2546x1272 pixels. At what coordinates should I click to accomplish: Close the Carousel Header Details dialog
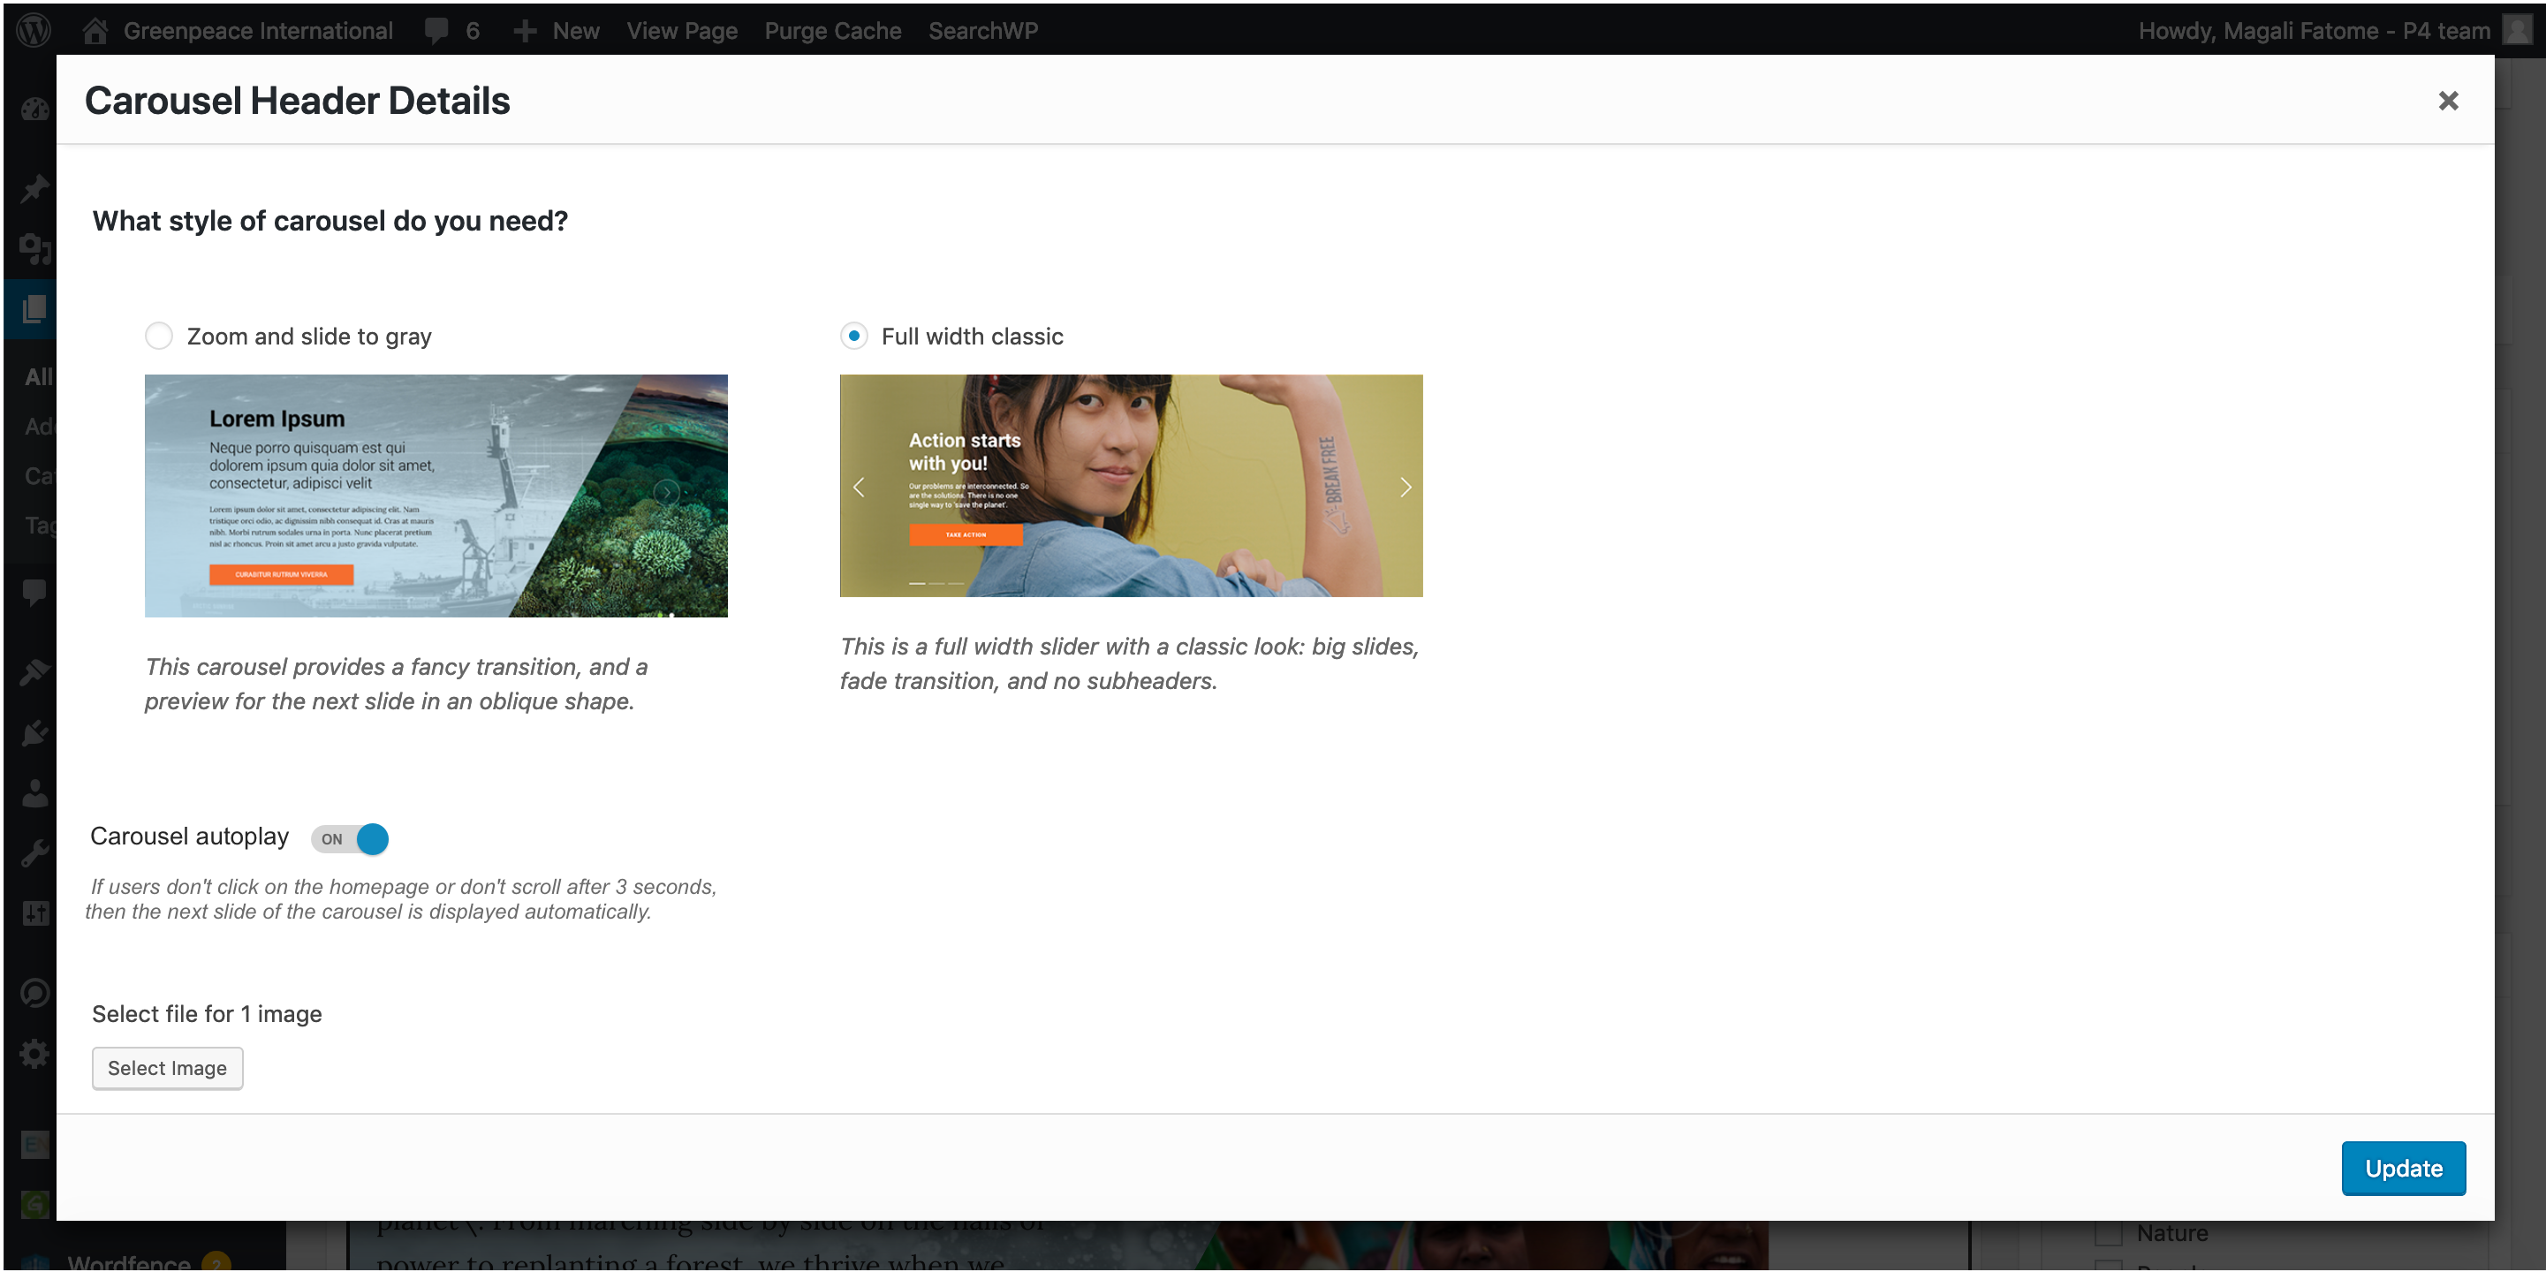pos(2447,101)
